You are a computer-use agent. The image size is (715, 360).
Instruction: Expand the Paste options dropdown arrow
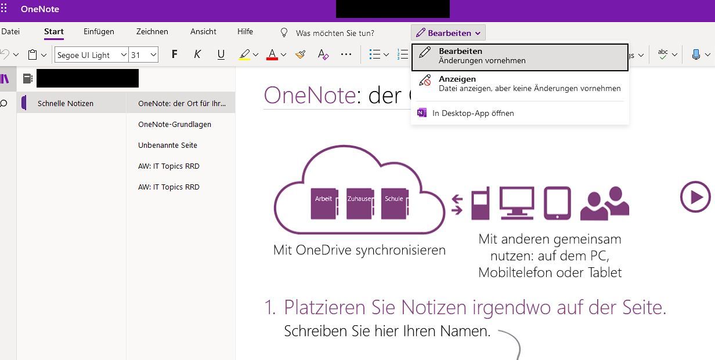coord(44,55)
